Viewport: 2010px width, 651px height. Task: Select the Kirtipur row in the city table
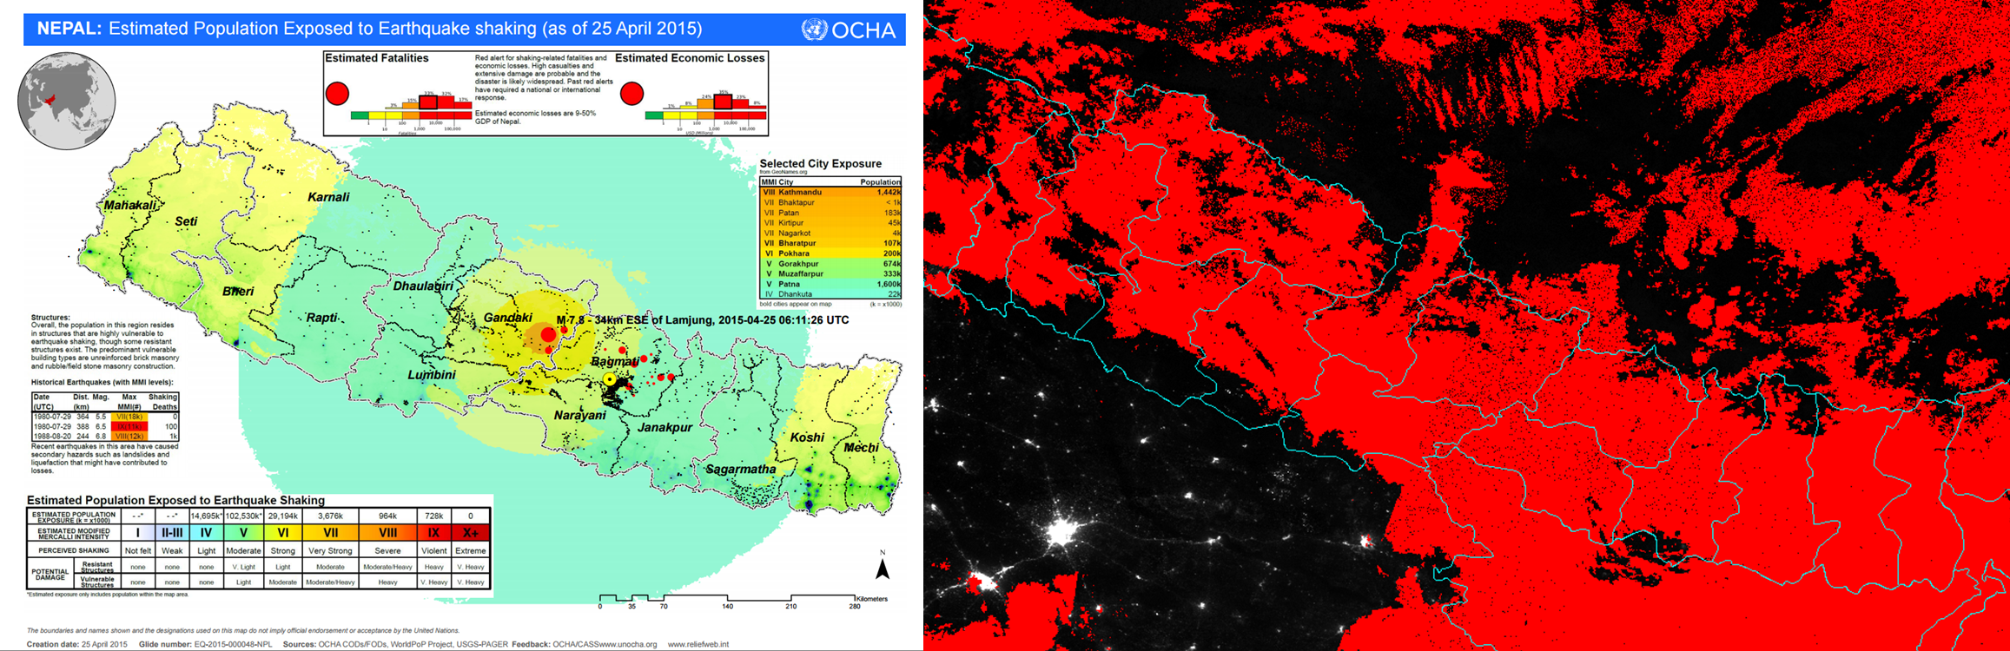coord(831,223)
